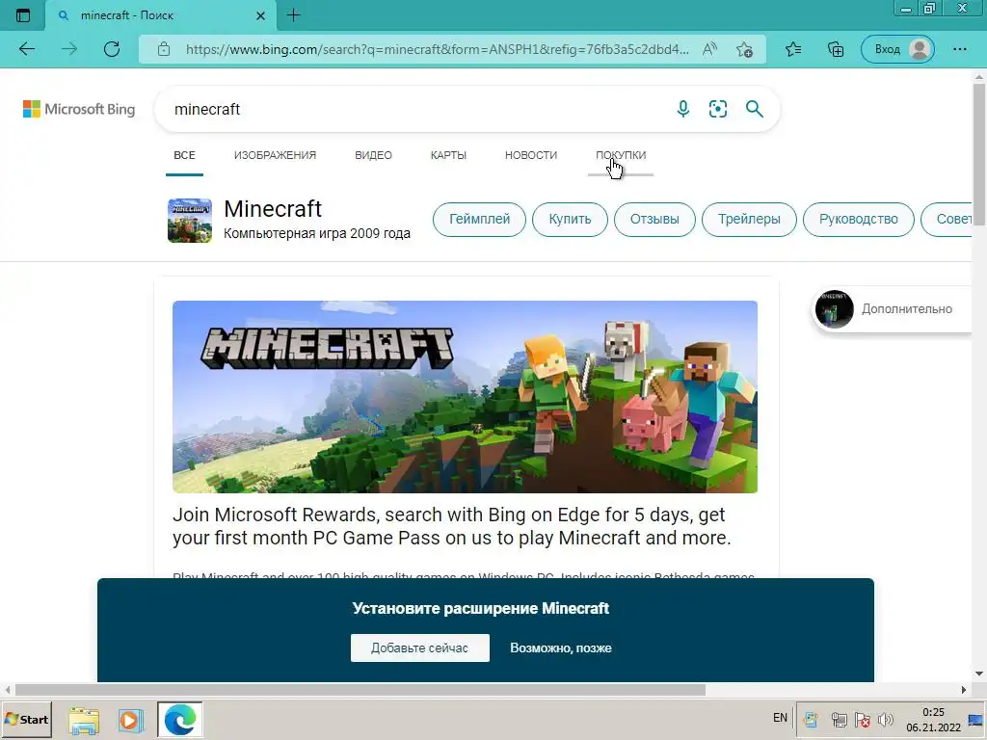Image resolution: width=987 pixels, height=740 pixels.
Task: Click the Трейлеры chip
Action: 749,219
